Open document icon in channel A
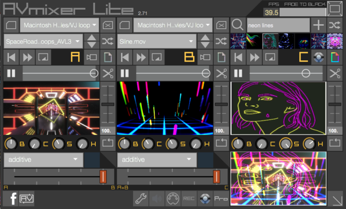Image resolution: width=346 pixels, height=209 pixels. (x=108, y=57)
